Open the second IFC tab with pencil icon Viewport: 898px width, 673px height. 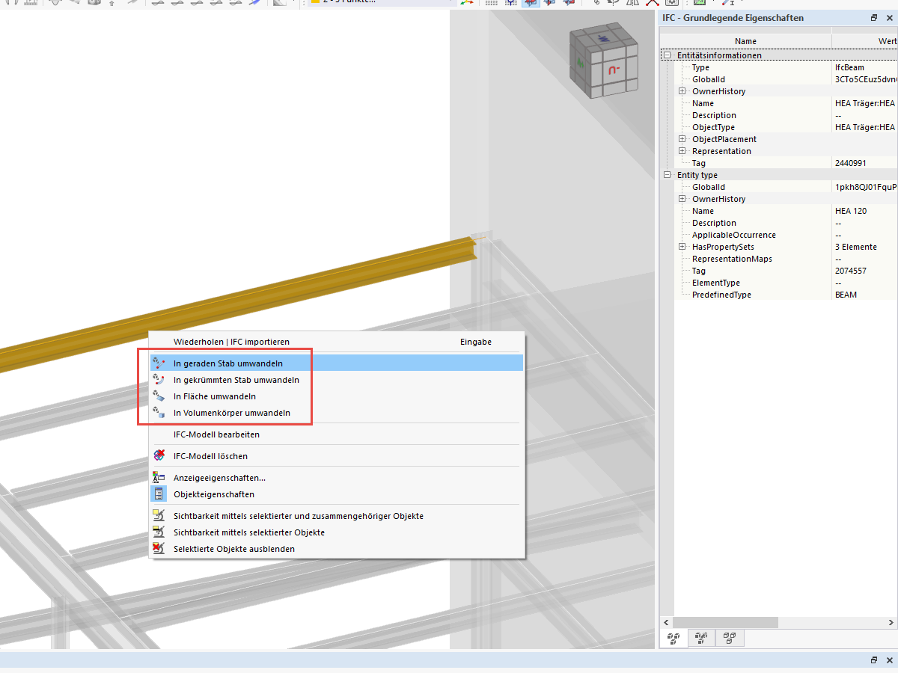[x=701, y=638]
